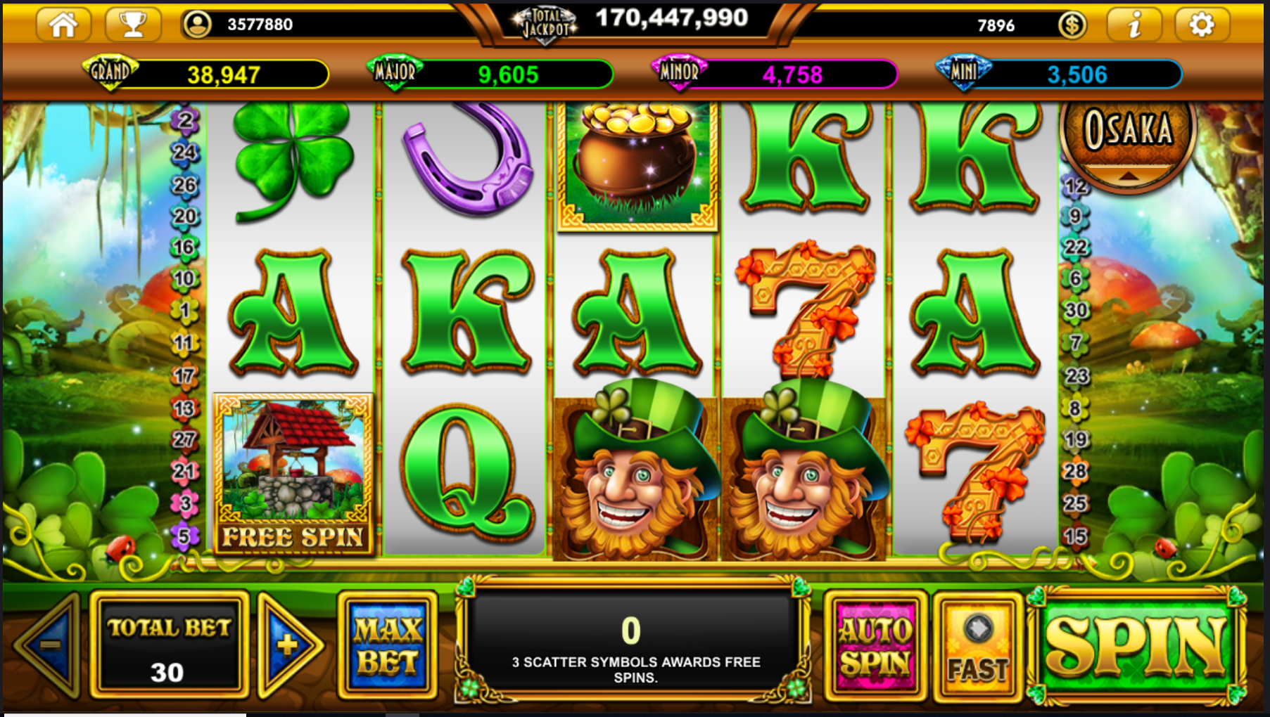This screenshot has width=1270, height=717.
Task: Open the trophy achievements icon
Action: [x=132, y=25]
